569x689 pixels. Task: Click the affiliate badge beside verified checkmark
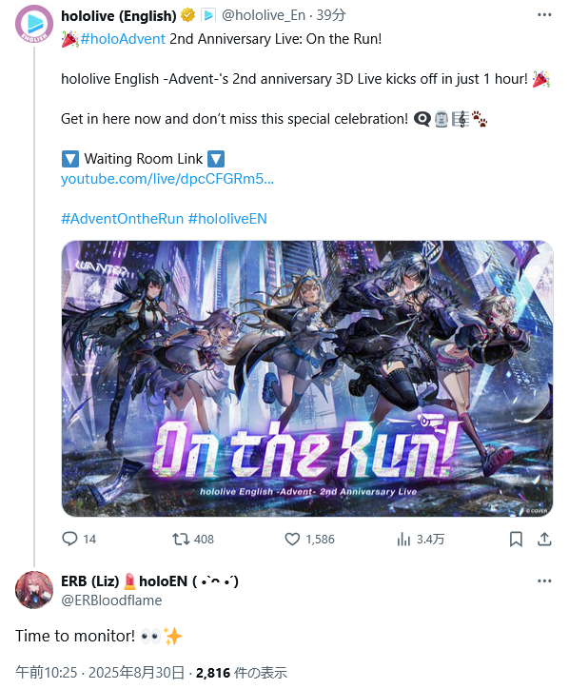pyautogui.click(x=208, y=15)
